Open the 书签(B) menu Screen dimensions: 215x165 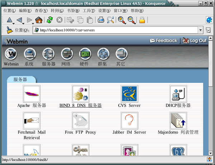[73, 10]
